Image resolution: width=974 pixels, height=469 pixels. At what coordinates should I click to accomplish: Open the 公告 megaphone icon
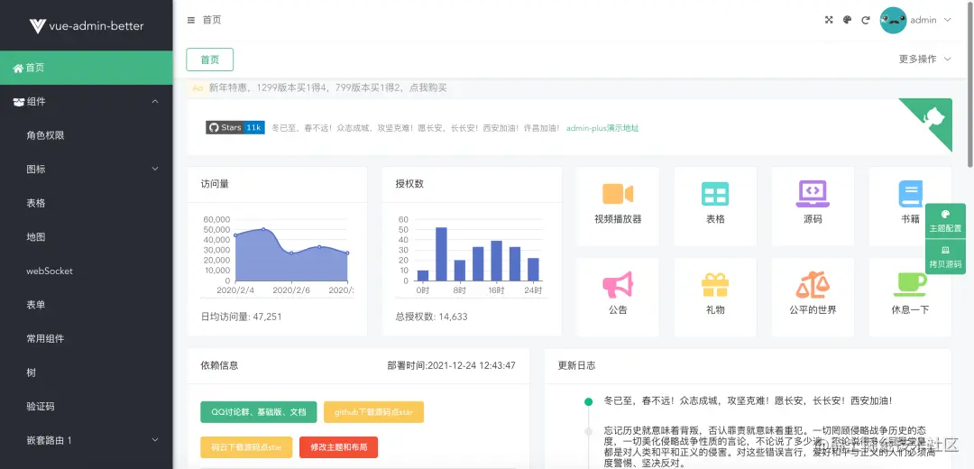618,284
